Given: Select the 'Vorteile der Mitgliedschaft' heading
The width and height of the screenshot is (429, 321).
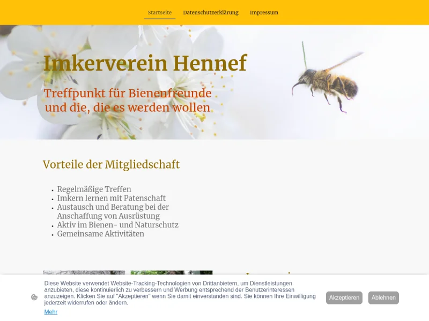Looking at the screenshot, I should [x=111, y=165].
